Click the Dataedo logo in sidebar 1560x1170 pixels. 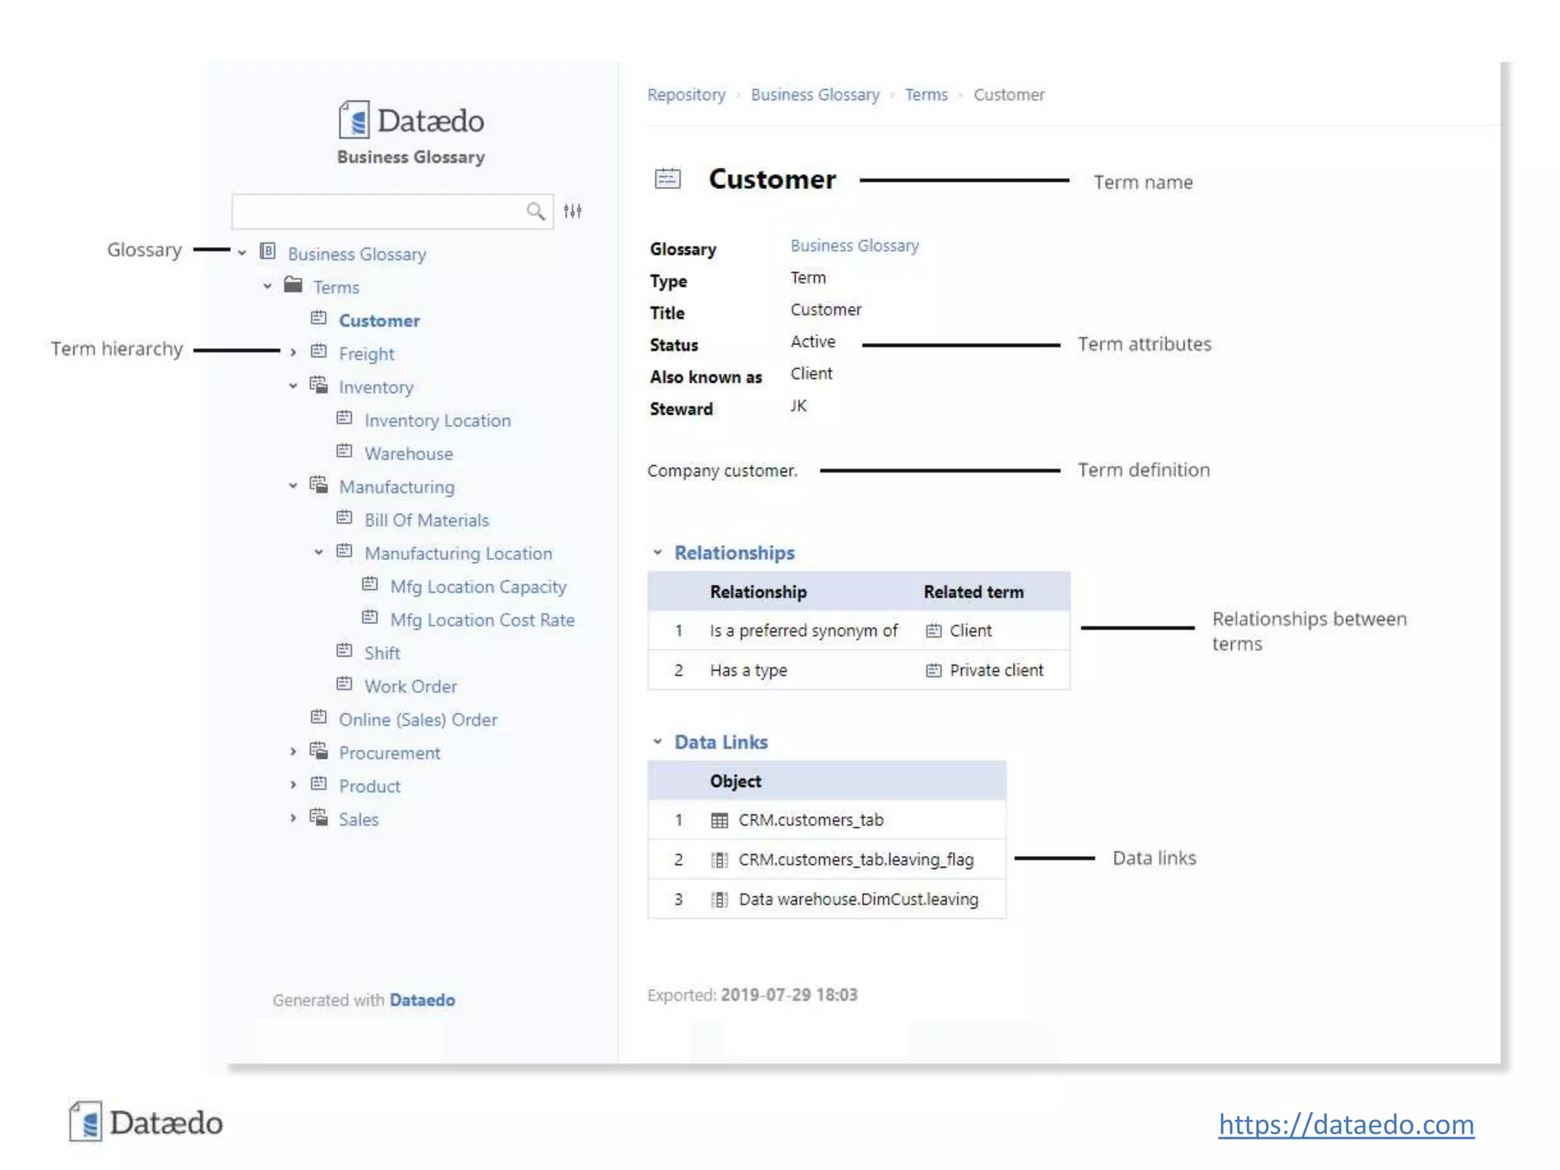[411, 120]
